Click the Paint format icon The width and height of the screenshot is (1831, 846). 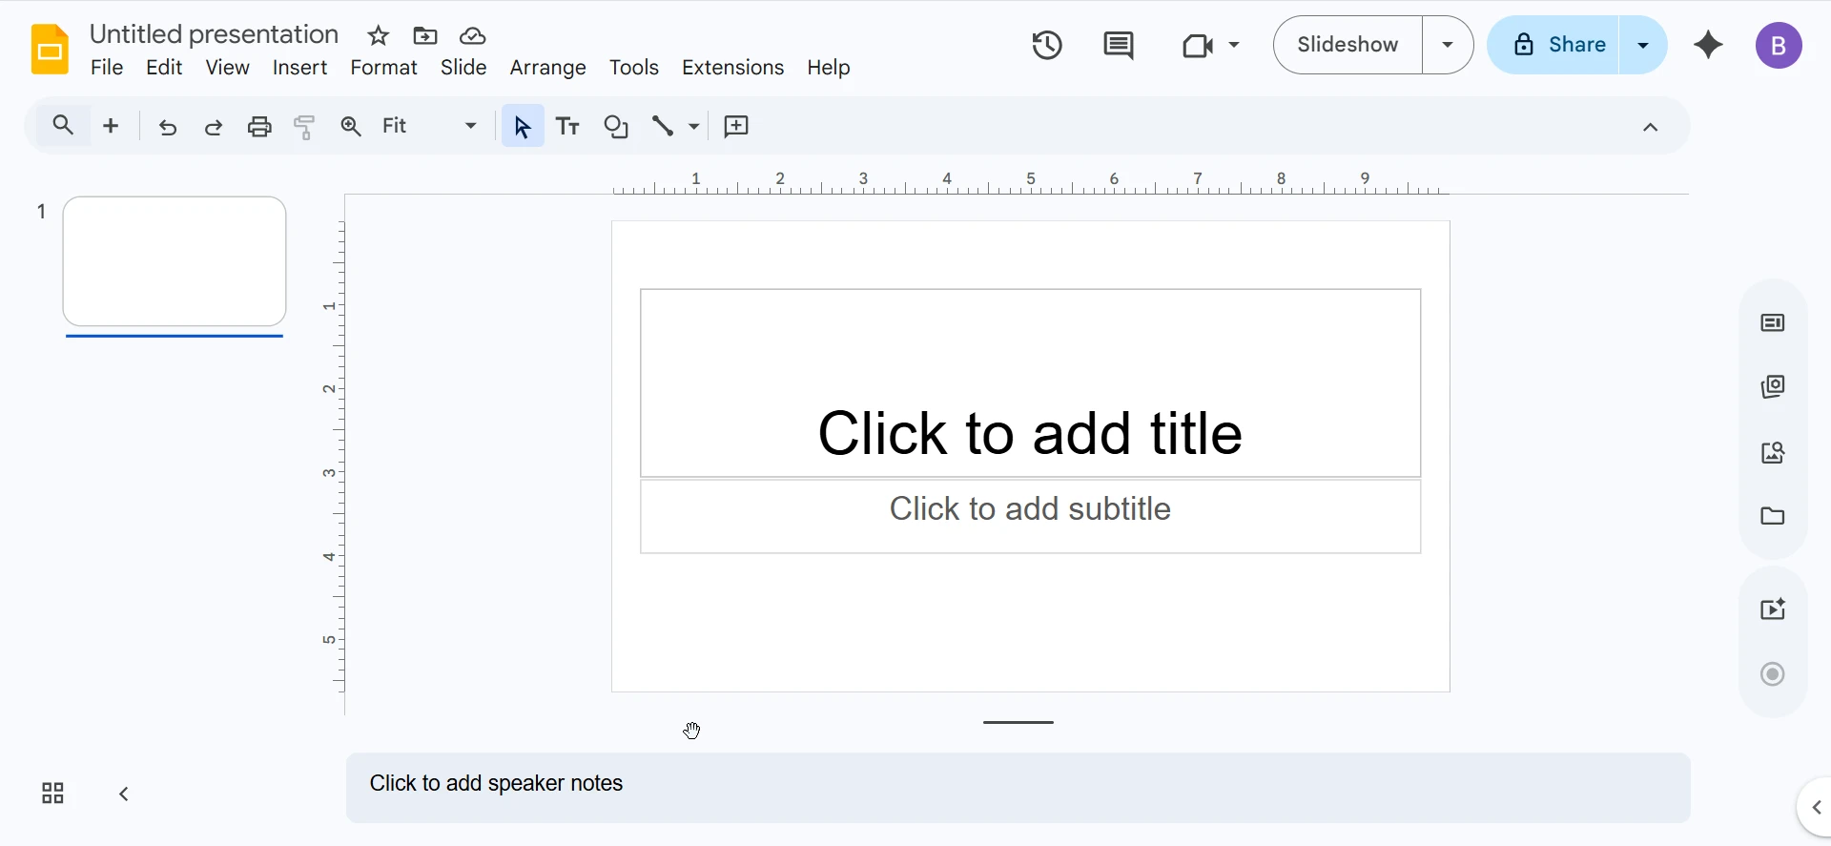[305, 126]
